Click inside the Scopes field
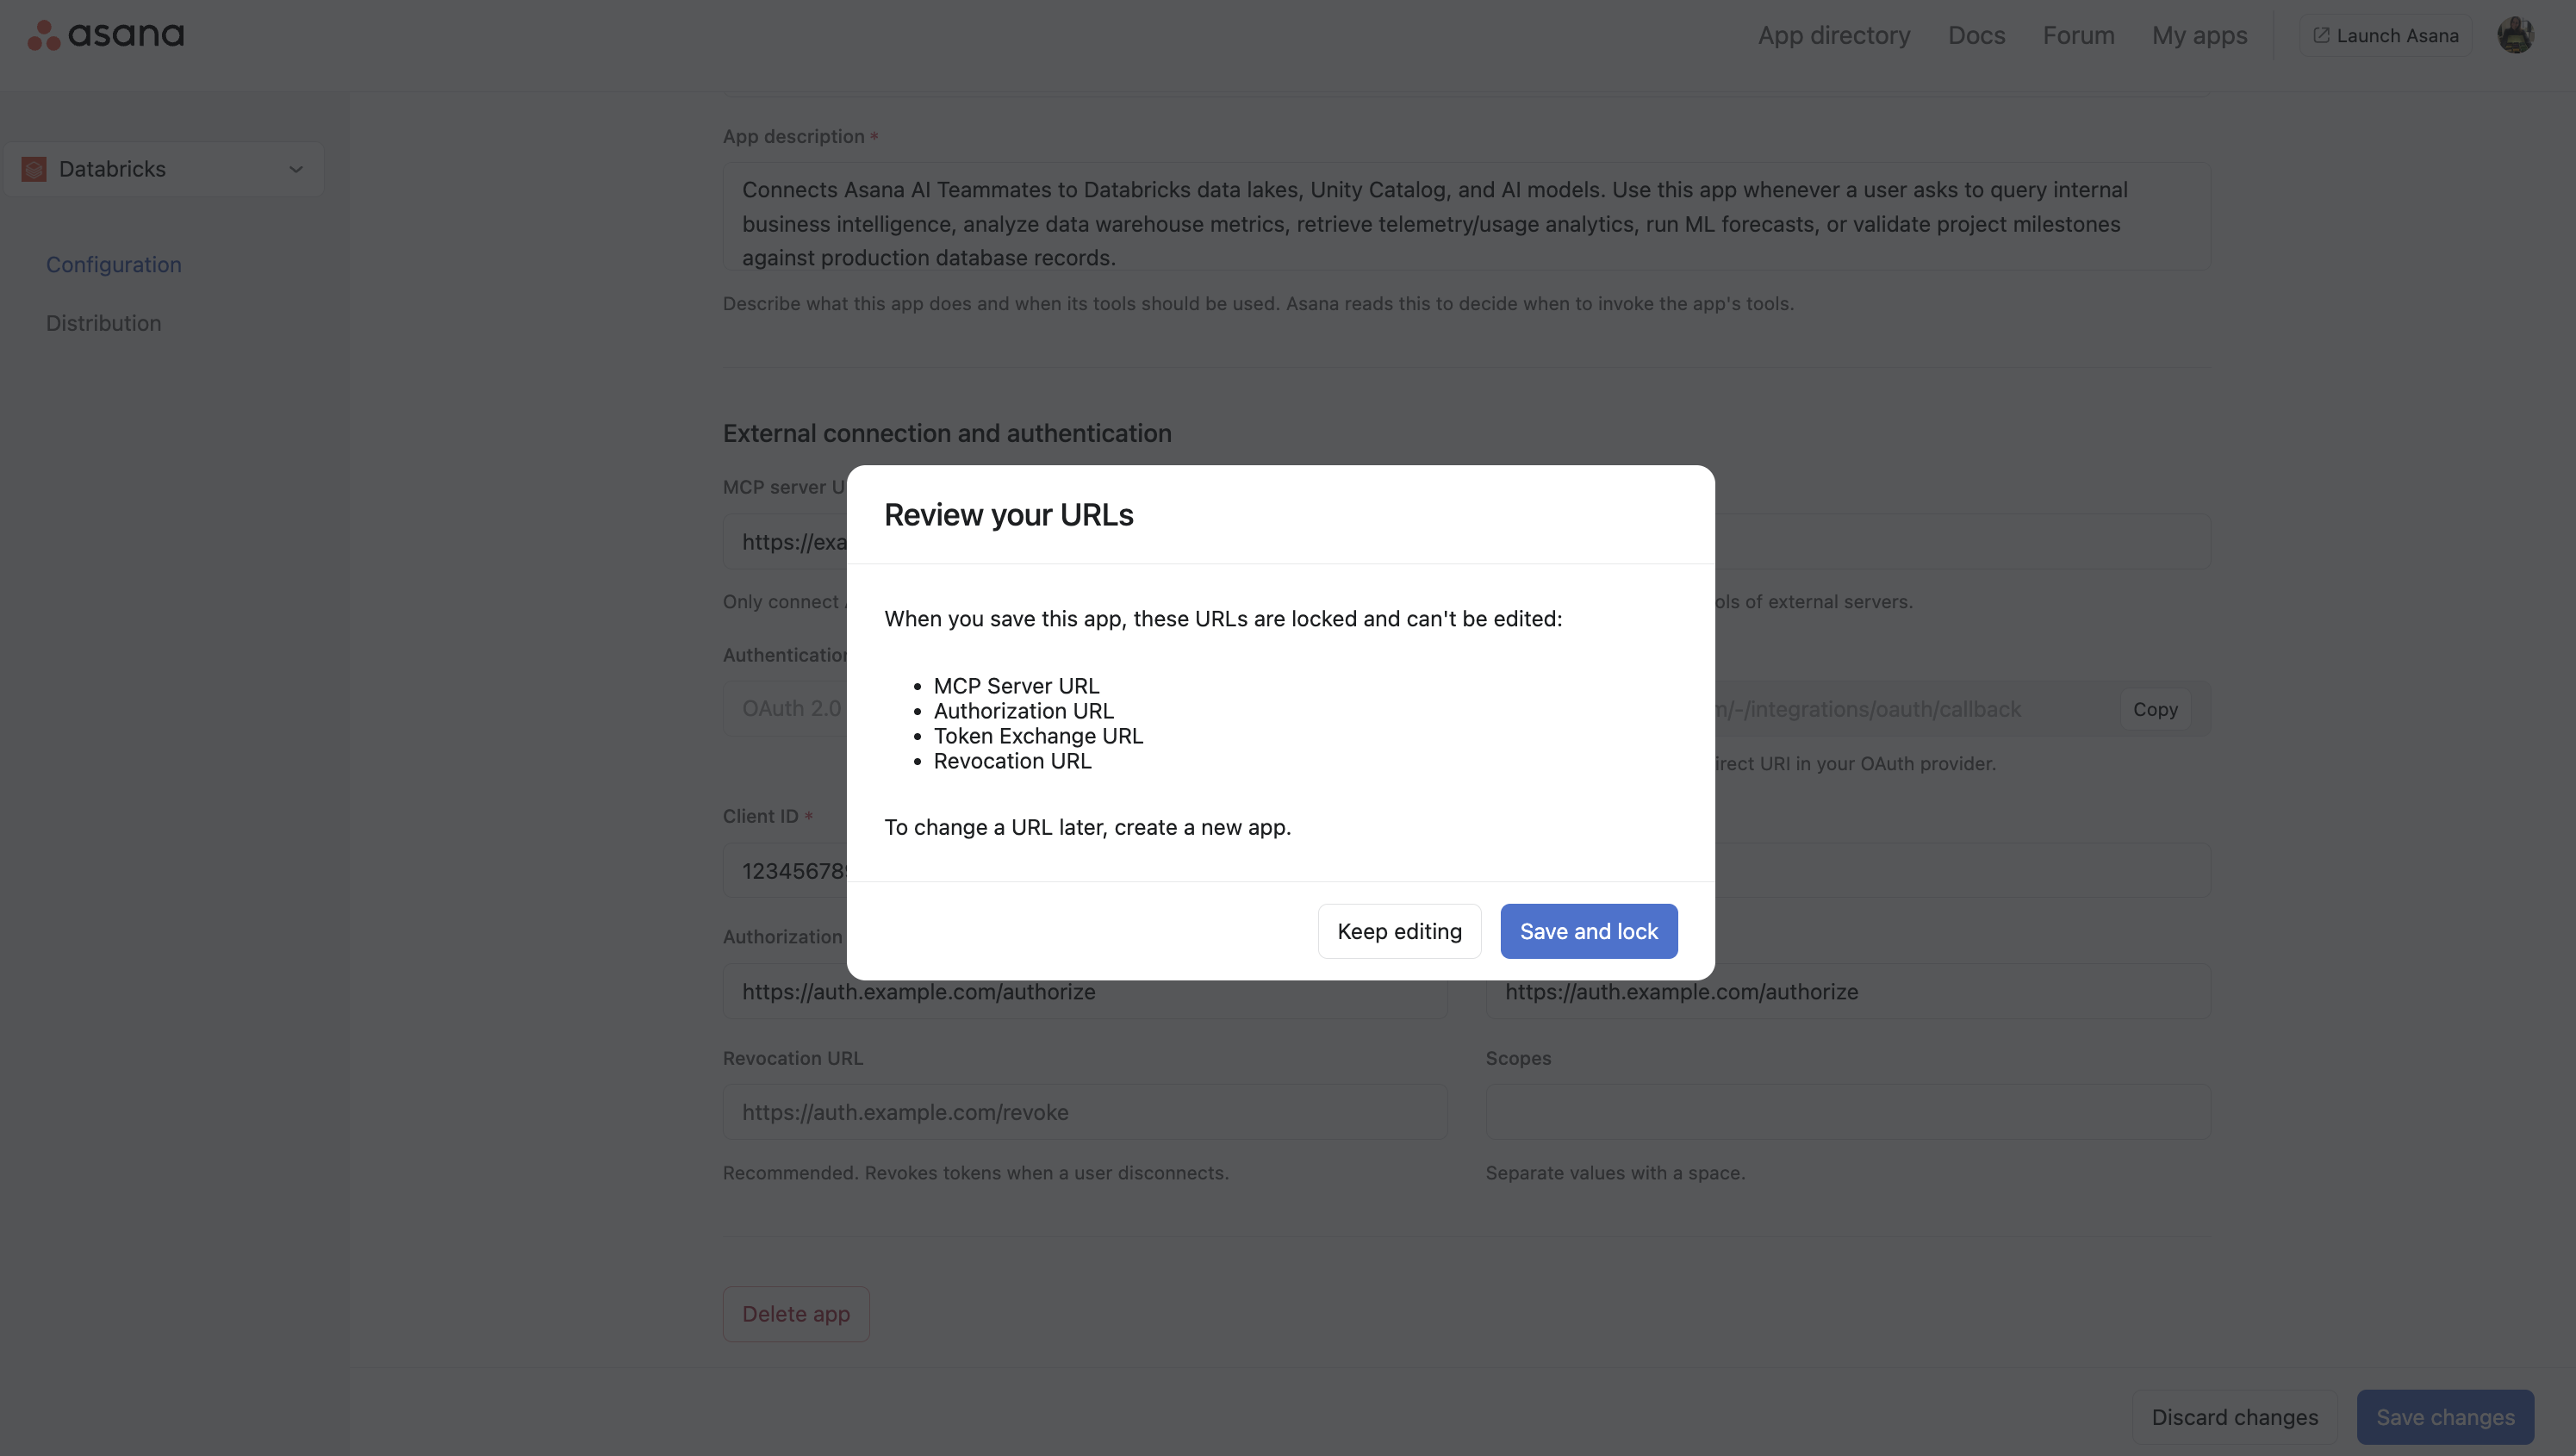The image size is (2576, 1456). (1847, 1112)
